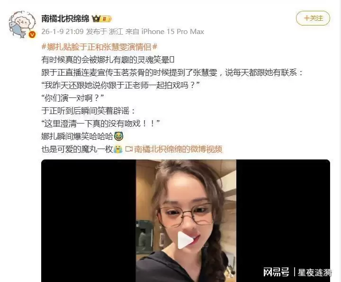Screen dimensions: 341x282
Task: Click the gold crown membership badge
Action: (x=96, y=18)
